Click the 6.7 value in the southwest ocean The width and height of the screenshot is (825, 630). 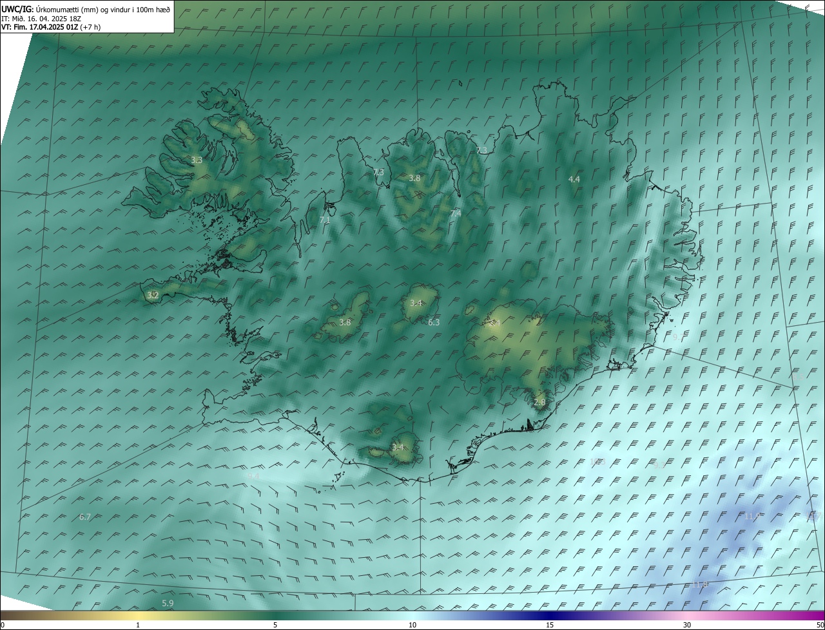click(x=85, y=517)
